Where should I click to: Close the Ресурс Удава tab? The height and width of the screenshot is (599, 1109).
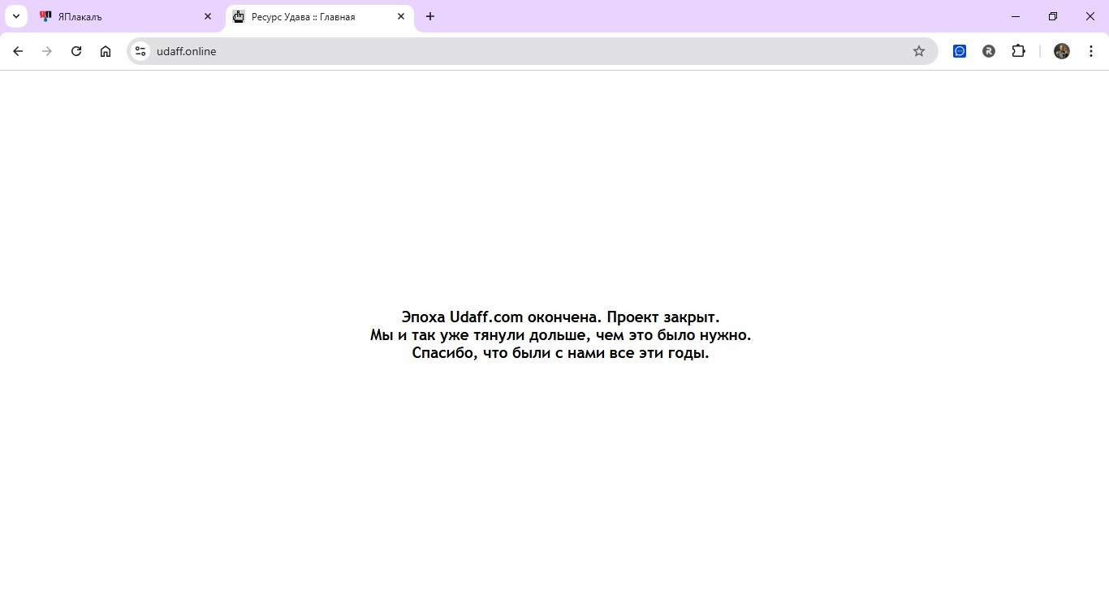pos(401,16)
